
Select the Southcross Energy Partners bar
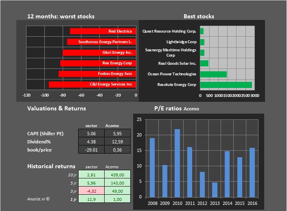click(x=101, y=42)
